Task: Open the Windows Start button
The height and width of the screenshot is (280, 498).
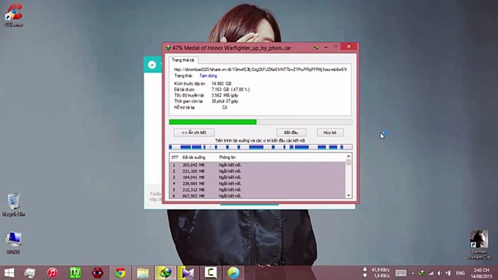Action: (x=9, y=272)
